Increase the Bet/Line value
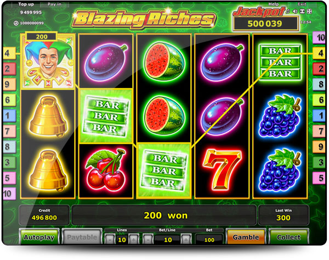 tap(186, 240)
